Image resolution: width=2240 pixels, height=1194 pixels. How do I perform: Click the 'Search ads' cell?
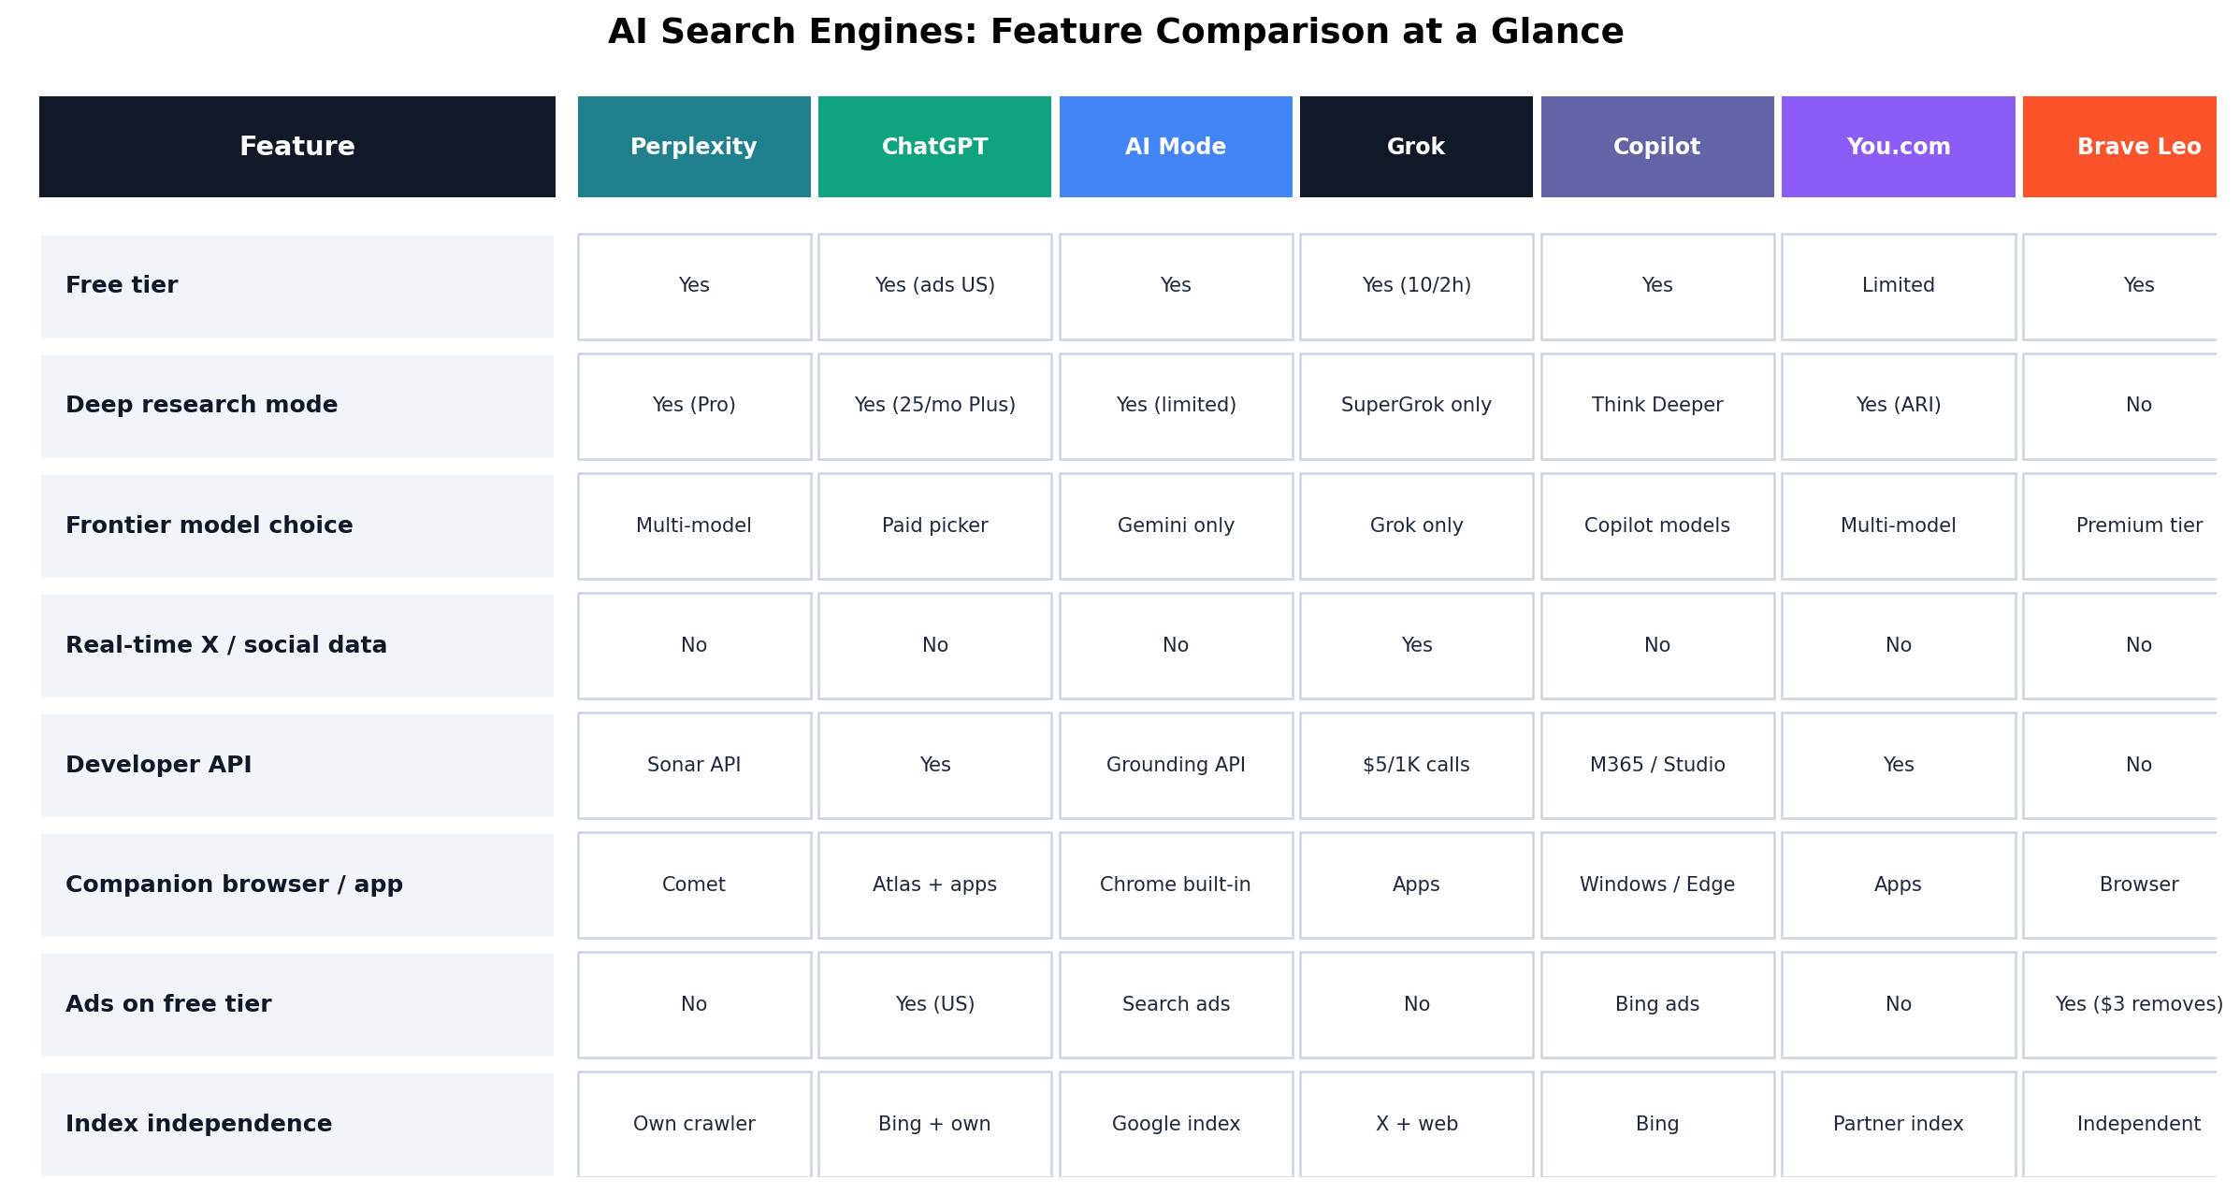pos(1176,1004)
